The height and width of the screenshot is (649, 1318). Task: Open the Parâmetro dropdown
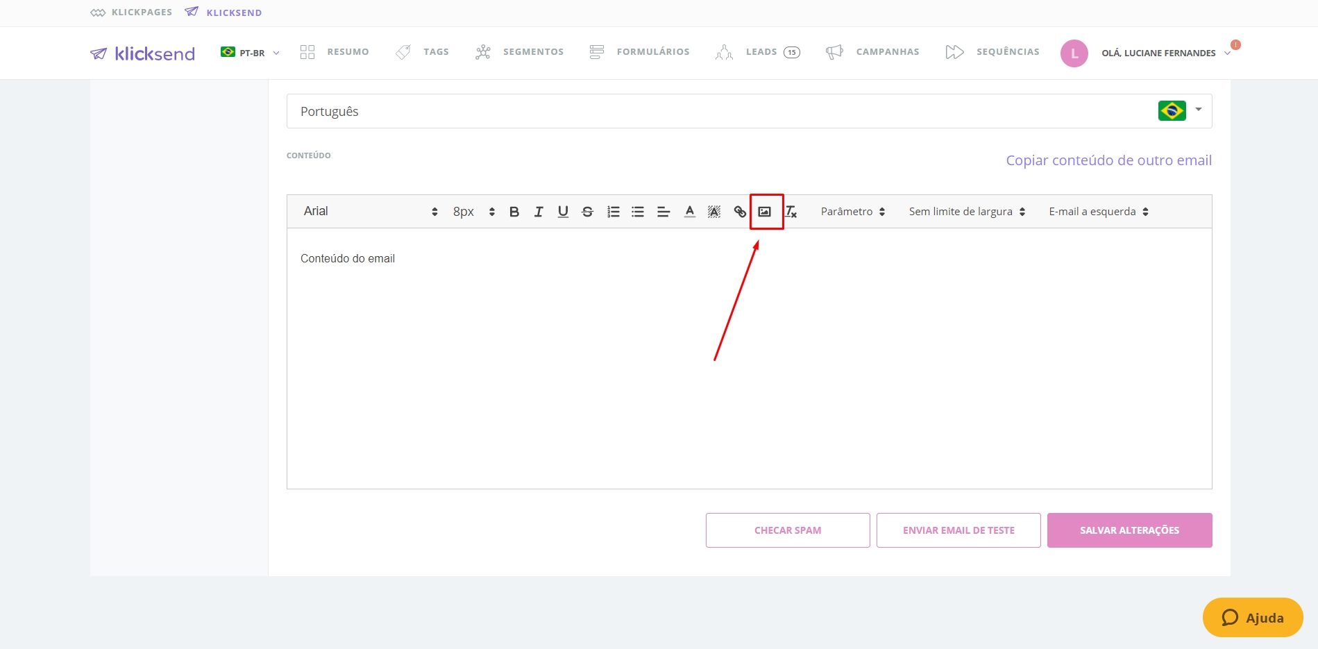[853, 212]
